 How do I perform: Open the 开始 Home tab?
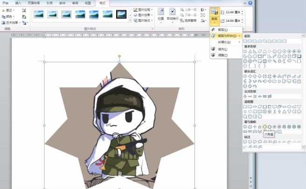pyautogui.click(x=5, y=3)
